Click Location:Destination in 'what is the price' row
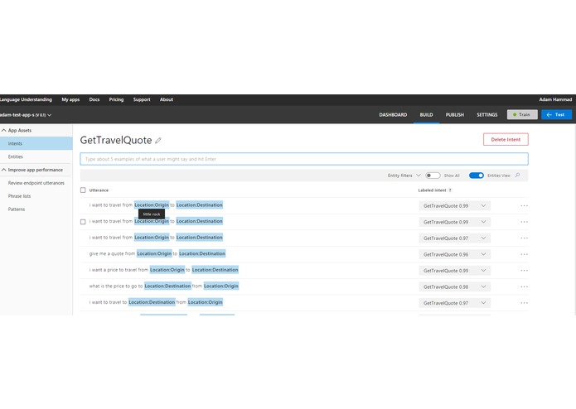 (167, 286)
